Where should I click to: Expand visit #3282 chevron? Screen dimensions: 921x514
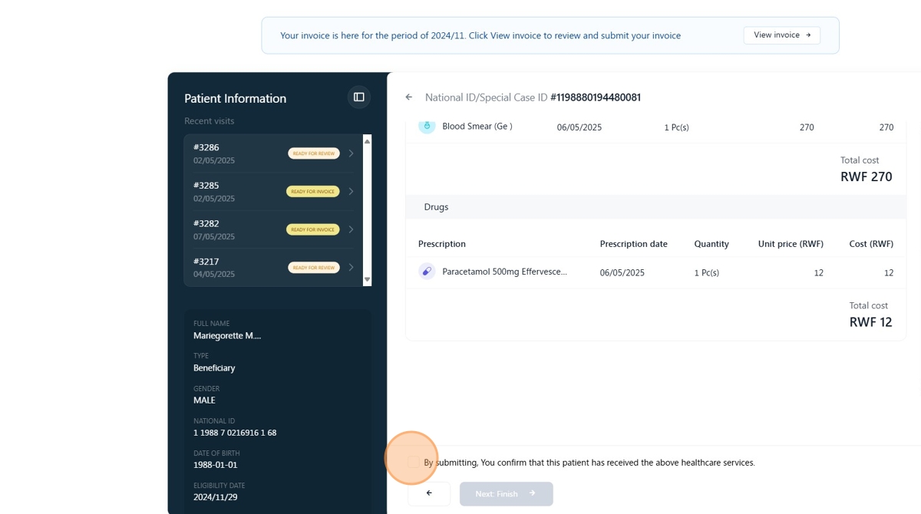coord(351,229)
